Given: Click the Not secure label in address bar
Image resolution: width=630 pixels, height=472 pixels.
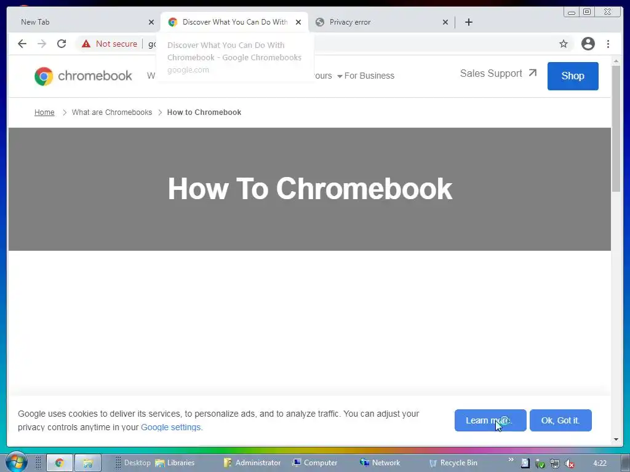Looking at the screenshot, I should click(116, 44).
